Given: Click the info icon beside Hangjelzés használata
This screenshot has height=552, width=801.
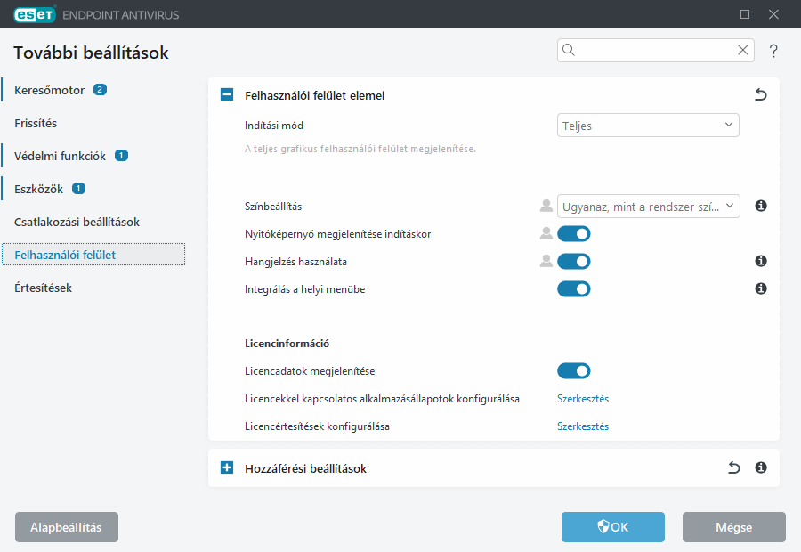Looking at the screenshot, I should [761, 261].
